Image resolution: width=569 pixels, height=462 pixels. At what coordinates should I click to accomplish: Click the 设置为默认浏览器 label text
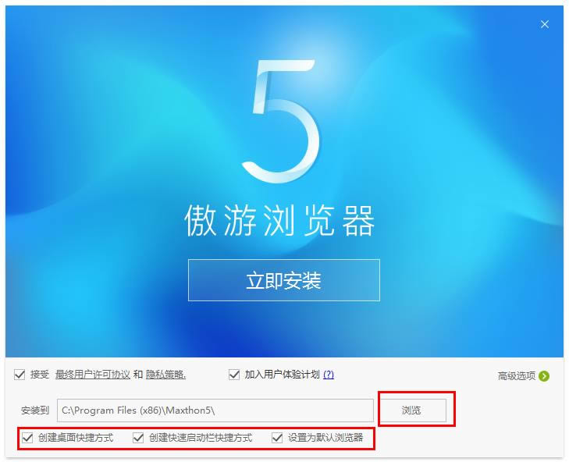(325, 438)
